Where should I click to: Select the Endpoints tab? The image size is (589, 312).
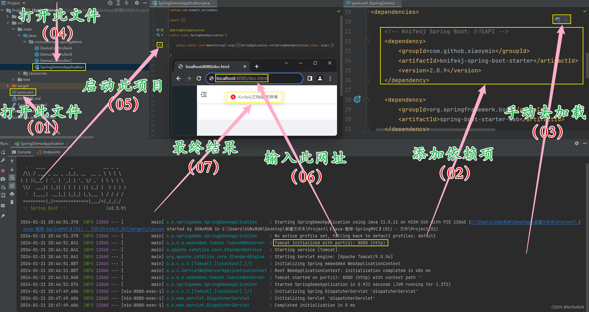49,152
